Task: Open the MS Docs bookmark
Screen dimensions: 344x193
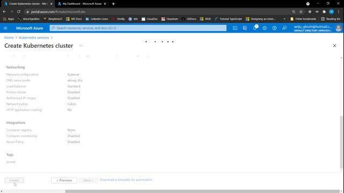Action: coord(74,19)
